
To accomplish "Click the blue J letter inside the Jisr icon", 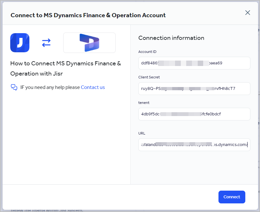I will [19, 42].
